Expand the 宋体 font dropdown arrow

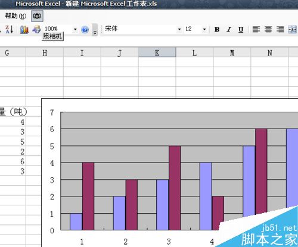point(179,29)
